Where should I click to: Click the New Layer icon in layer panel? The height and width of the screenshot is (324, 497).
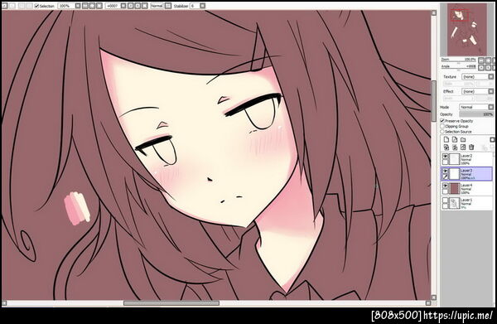click(446, 139)
